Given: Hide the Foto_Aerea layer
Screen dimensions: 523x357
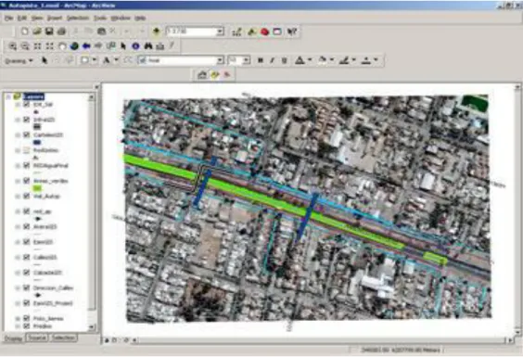Looking at the screenshot, I should pyautogui.click(x=27, y=318).
